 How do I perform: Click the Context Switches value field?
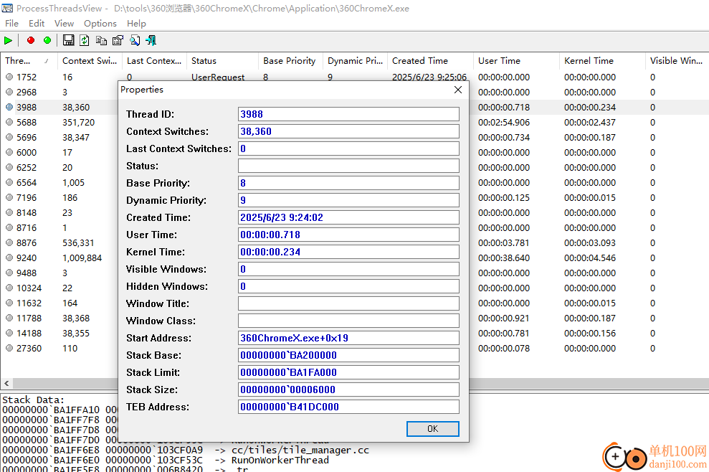pos(348,131)
